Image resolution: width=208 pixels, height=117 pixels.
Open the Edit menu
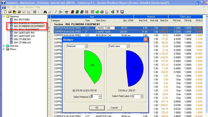tap(14, 7)
